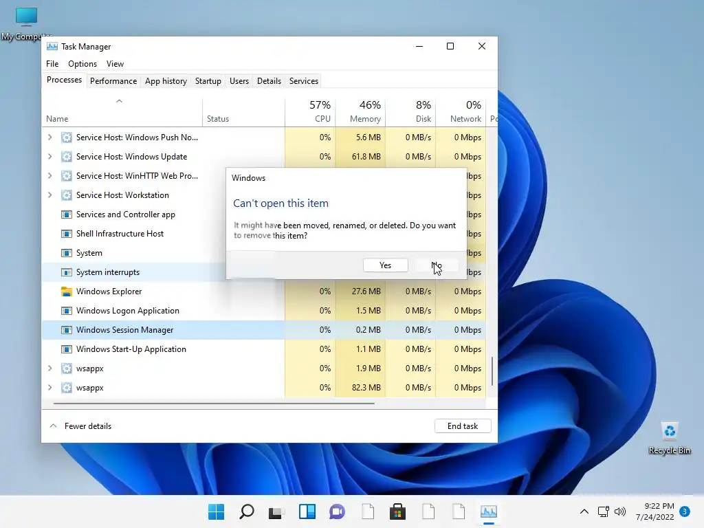
Task: Expand the wsappx row using 1.9 MB
Action: click(x=49, y=368)
